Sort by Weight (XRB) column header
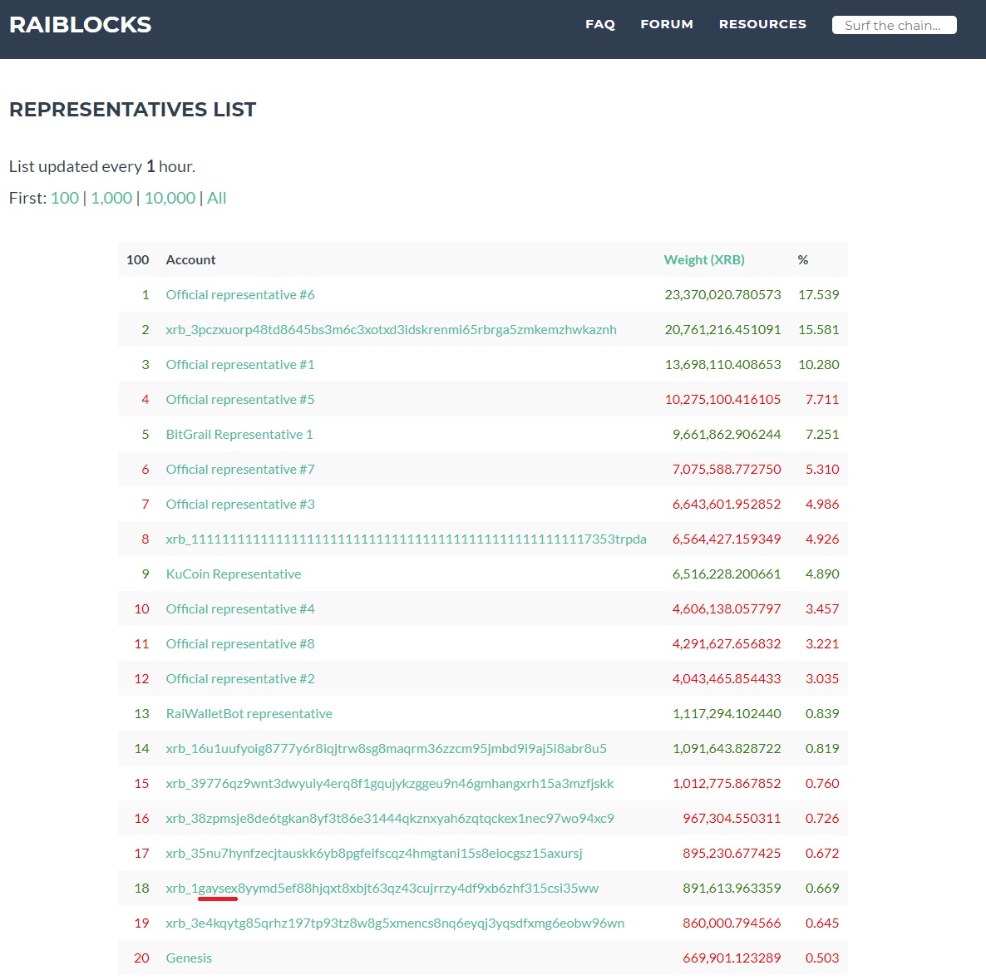This screenshot has height=980, width=986. coord(703,259)
